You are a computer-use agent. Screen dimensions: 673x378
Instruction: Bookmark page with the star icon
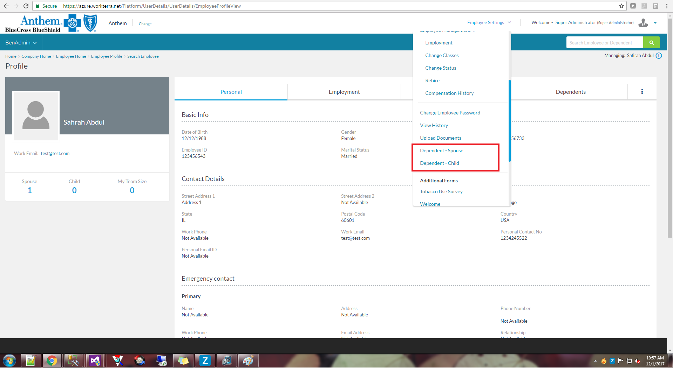621,6
